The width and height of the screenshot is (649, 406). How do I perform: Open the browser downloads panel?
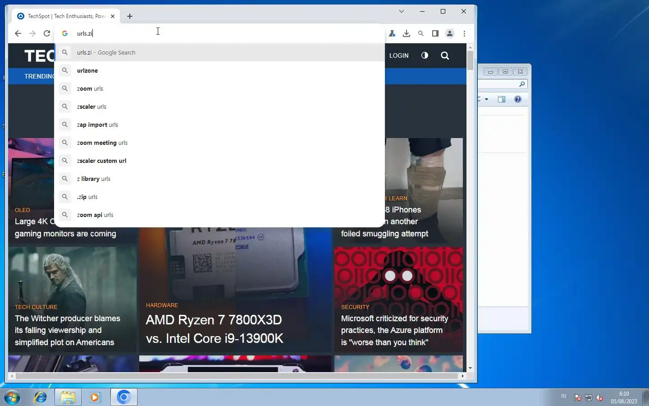(407, 33)
